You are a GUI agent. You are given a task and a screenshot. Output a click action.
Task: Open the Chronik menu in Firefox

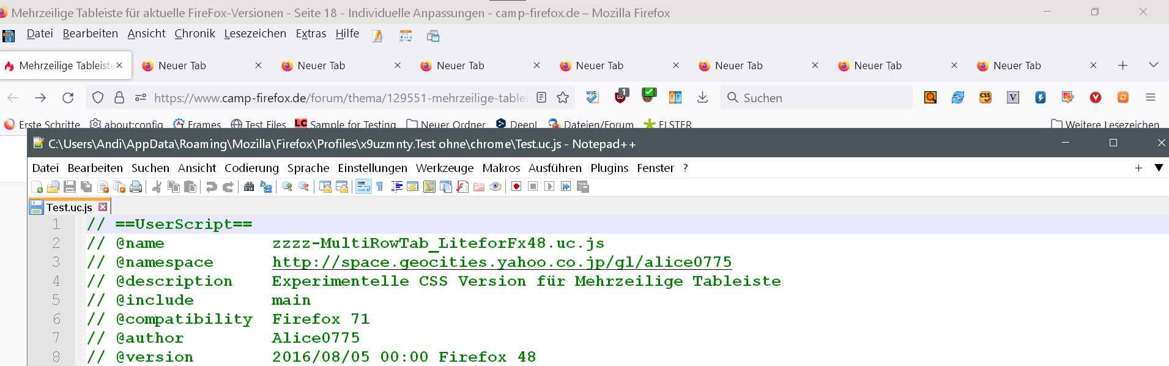pyautogui.click(x=195, y=34)
